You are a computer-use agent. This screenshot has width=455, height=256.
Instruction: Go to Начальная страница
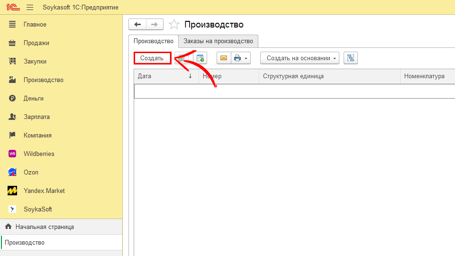(45, 227)
